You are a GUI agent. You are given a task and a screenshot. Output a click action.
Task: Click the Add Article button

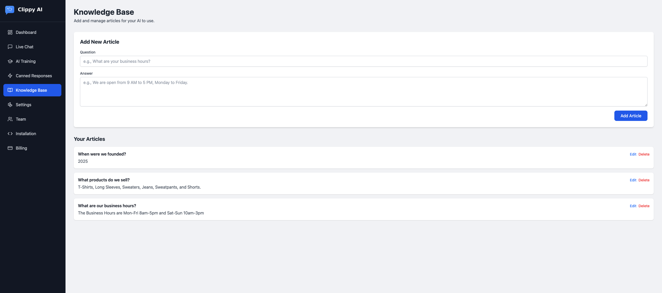pyautogui.click(x=631, y=116)
